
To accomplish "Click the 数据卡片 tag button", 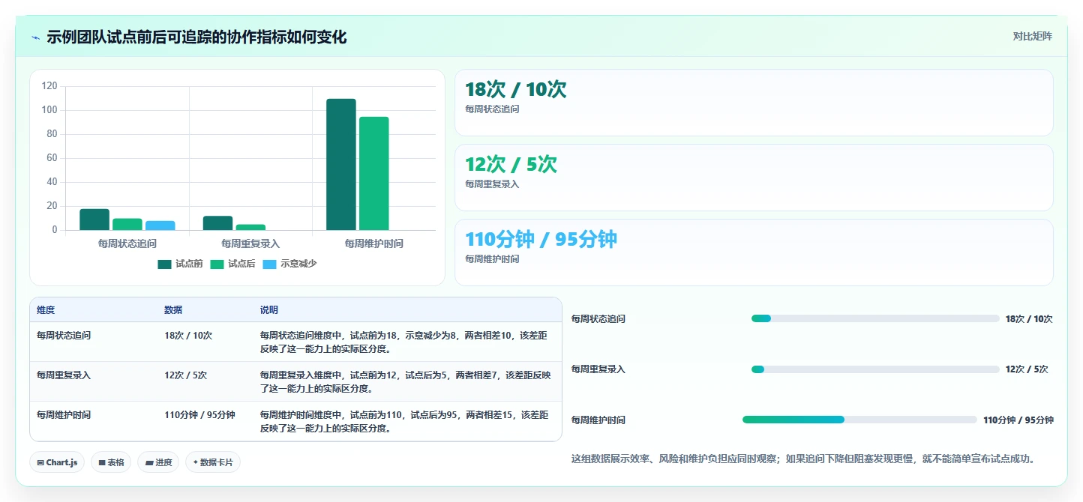I will click(213, 462).
